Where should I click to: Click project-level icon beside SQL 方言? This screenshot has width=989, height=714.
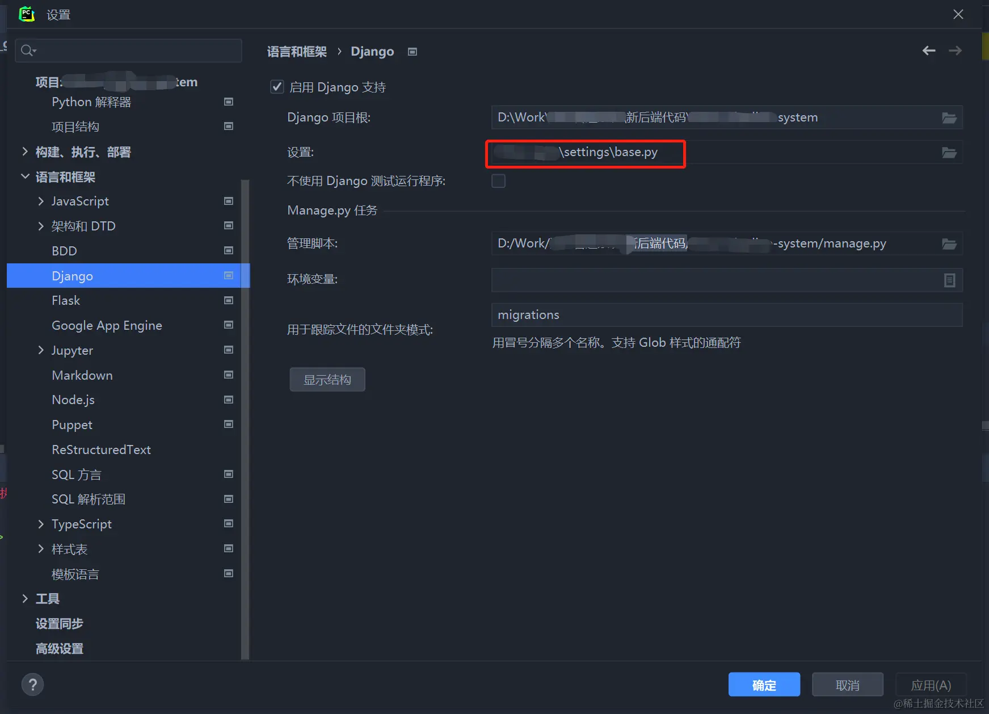point(229,474)
